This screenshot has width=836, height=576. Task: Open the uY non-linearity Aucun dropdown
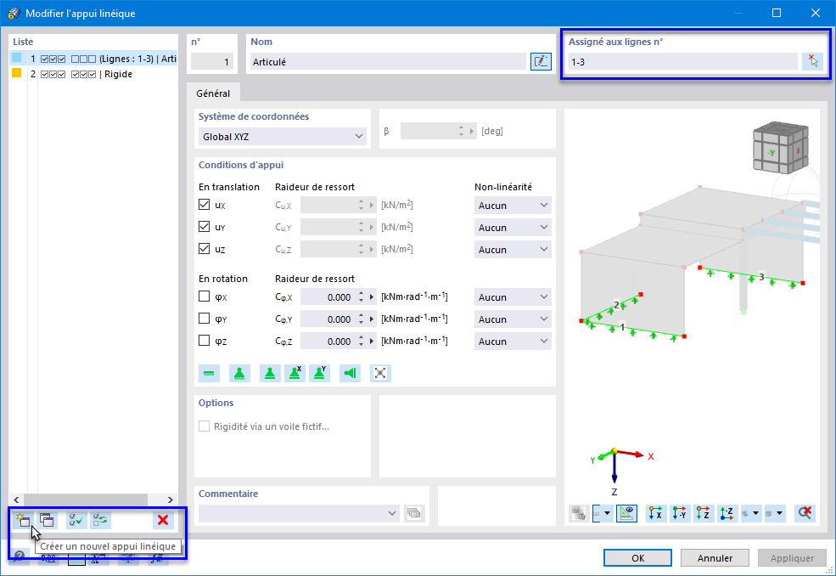(x=513, y=228)
